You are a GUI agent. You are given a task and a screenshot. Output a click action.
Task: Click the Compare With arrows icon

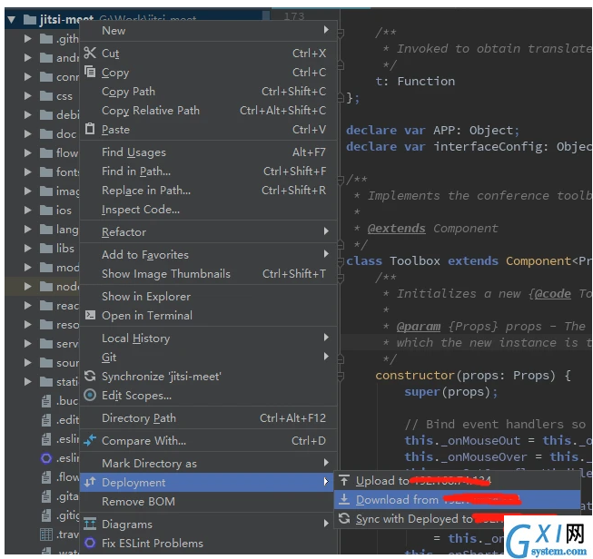90,440
